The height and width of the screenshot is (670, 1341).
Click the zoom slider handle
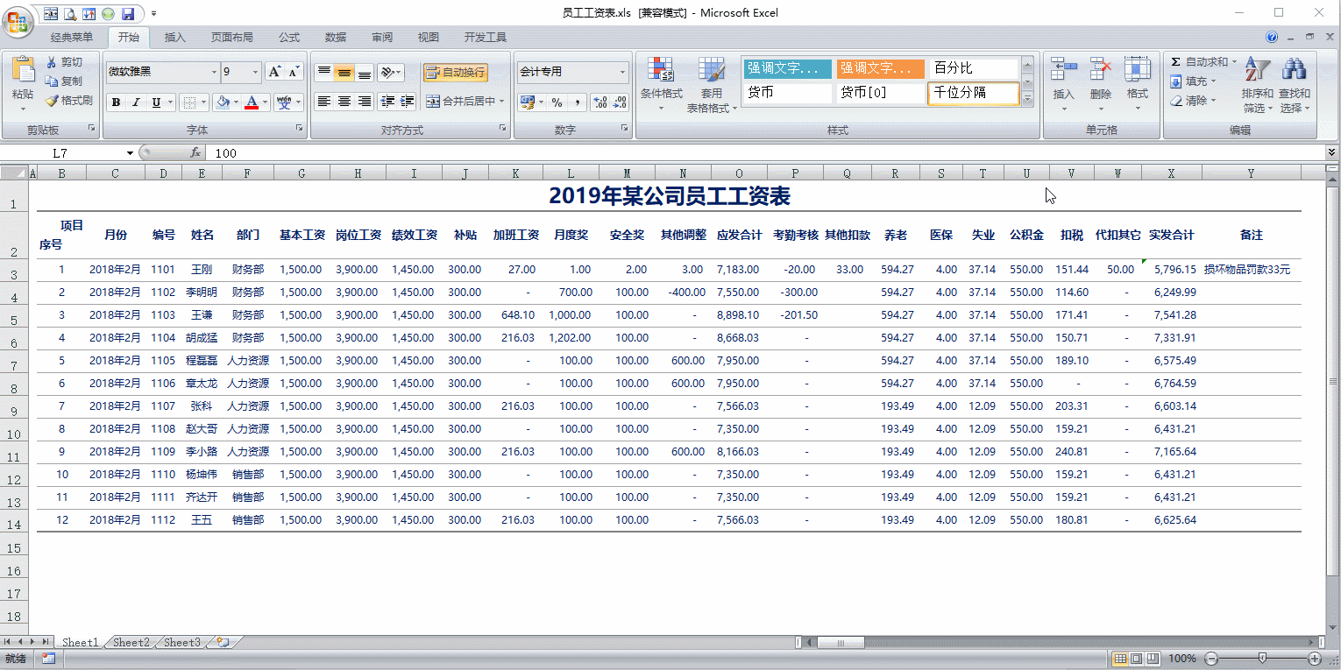pyautogui.click(x=1262, y=658)
